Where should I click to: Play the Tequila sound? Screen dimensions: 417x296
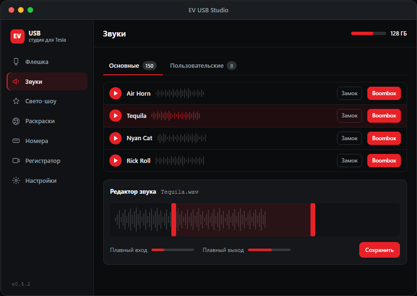tap(115, 116)
